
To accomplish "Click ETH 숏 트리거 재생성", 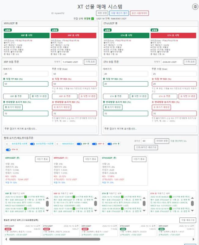I will (161, 107).
